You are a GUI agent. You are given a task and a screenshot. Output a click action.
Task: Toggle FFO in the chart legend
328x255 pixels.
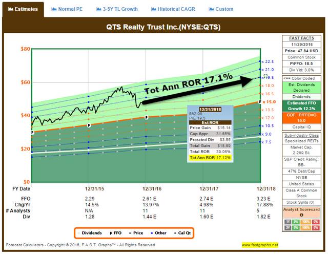pyautogui.click(x=116, y=233)
